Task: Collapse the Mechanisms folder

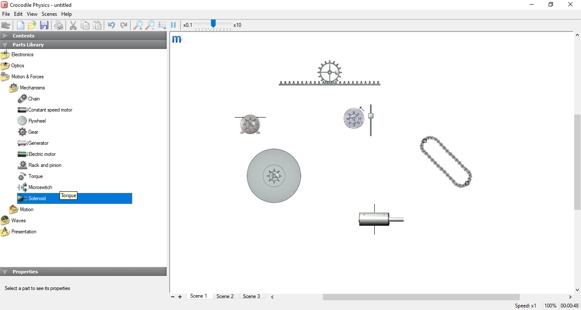Action: tap(27, 88)
